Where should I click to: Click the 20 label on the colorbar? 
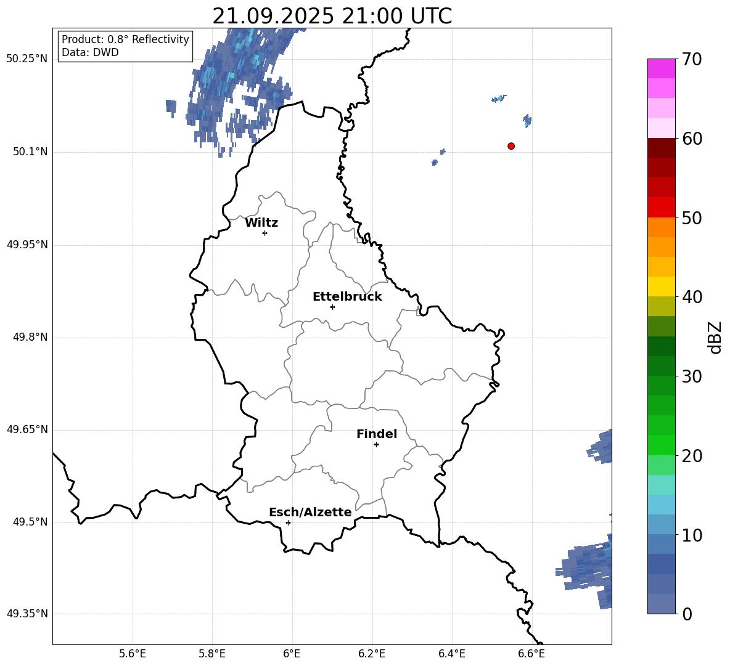click(692, 456)
